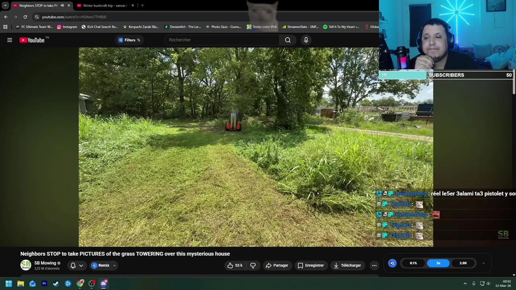Image resolution: width=516 pixels, height=290 pixels.
Task: Open Steam from taskbar
Action: 56,284
